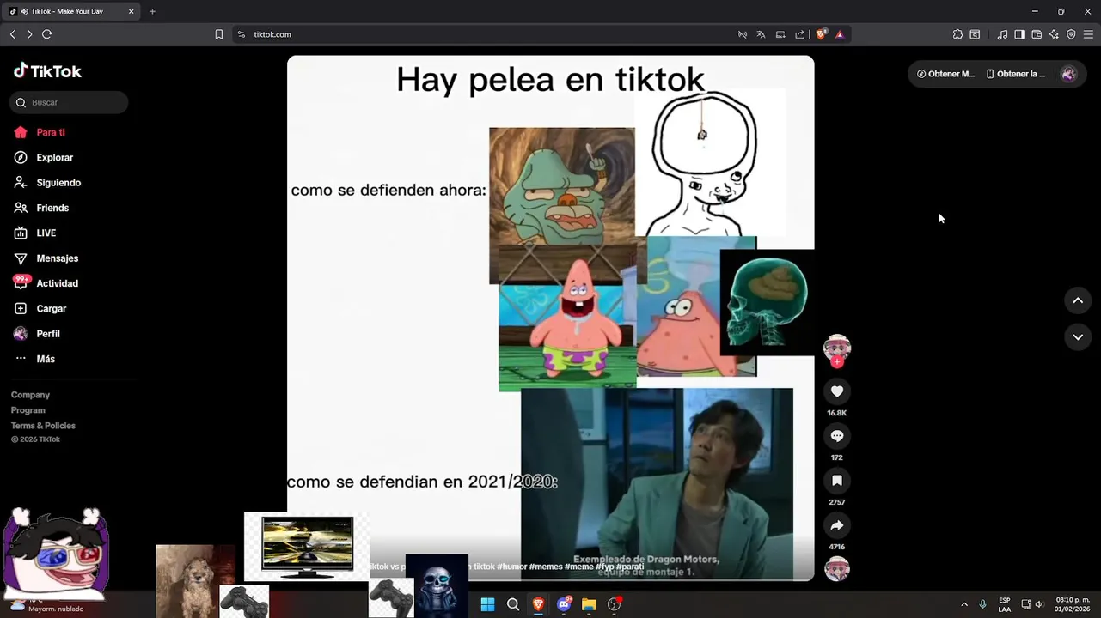
Task: Click the #humor hashtag
Action: point(512,566)
